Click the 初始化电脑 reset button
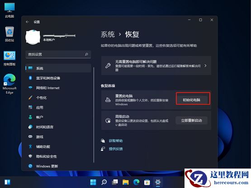The image size is (251, 188). 191,100
